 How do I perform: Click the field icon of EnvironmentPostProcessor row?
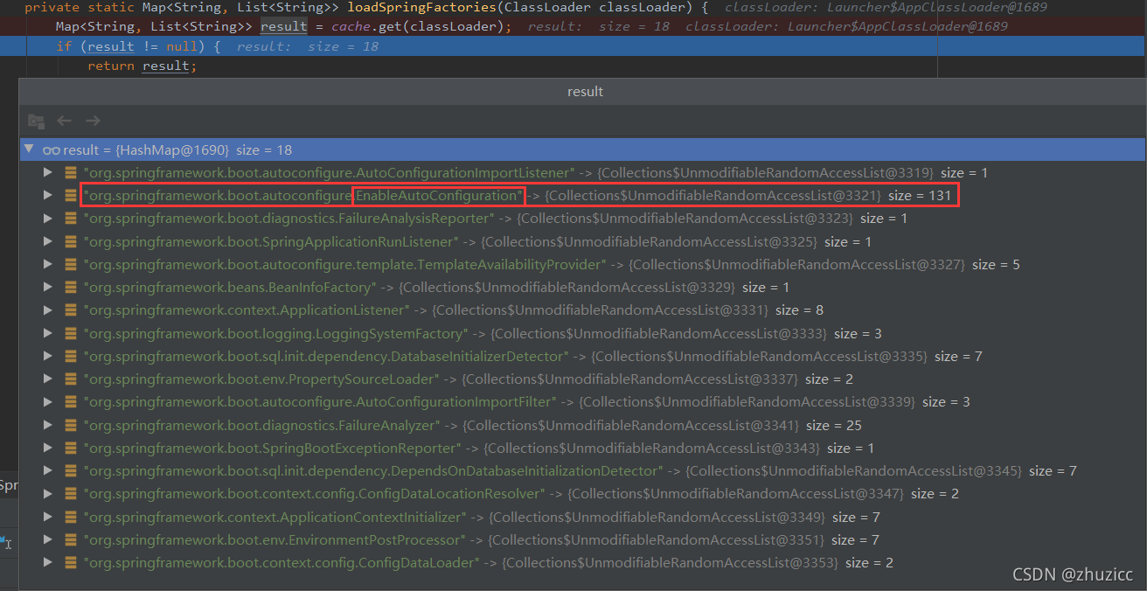(x=71, y=539)
